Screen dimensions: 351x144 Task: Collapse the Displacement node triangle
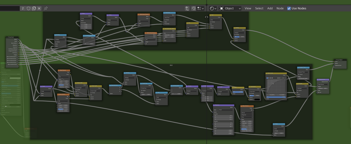tap(318, 80)
